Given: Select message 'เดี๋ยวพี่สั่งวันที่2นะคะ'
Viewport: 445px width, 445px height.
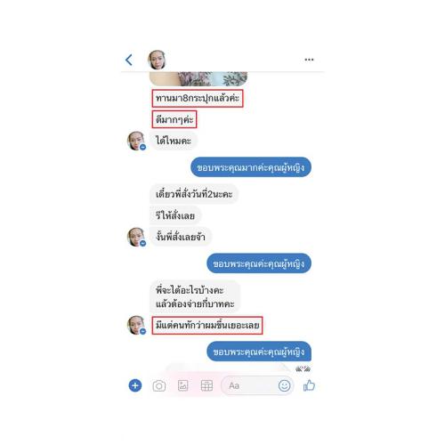Looking at the screenshot, I should coord(194,194).
